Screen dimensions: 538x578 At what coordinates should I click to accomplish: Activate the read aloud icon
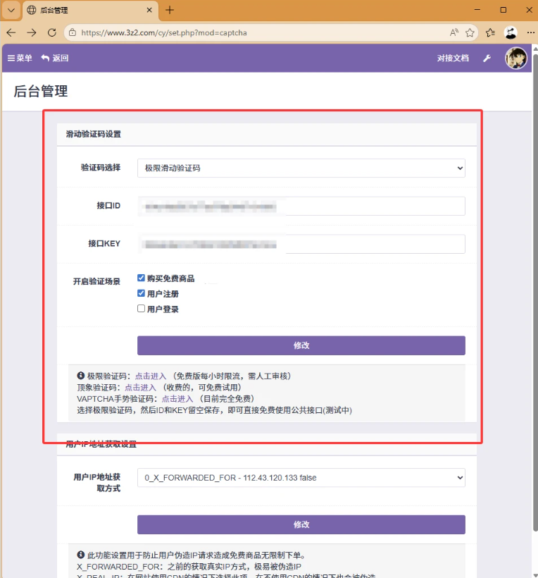pyautogui.click(x=454, y=33)
